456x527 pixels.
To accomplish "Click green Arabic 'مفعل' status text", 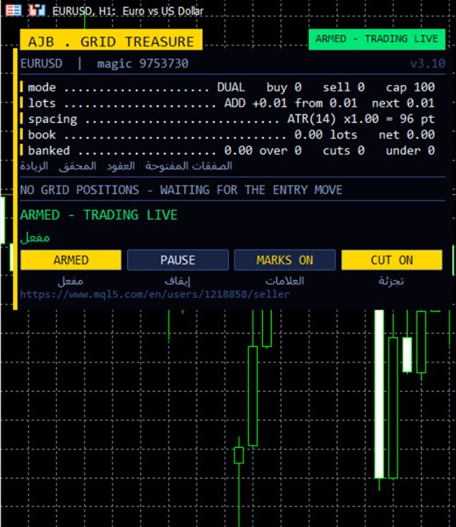I will coord(35,238).
